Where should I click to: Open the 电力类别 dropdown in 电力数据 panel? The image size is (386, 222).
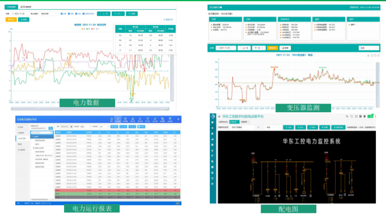pyautogui.click(x=49, y=14)
